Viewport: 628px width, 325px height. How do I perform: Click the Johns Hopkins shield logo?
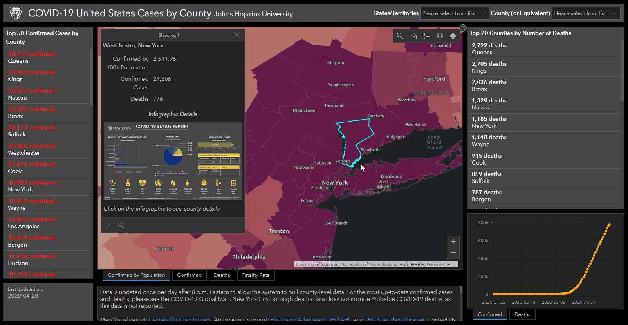click(16, 13)
